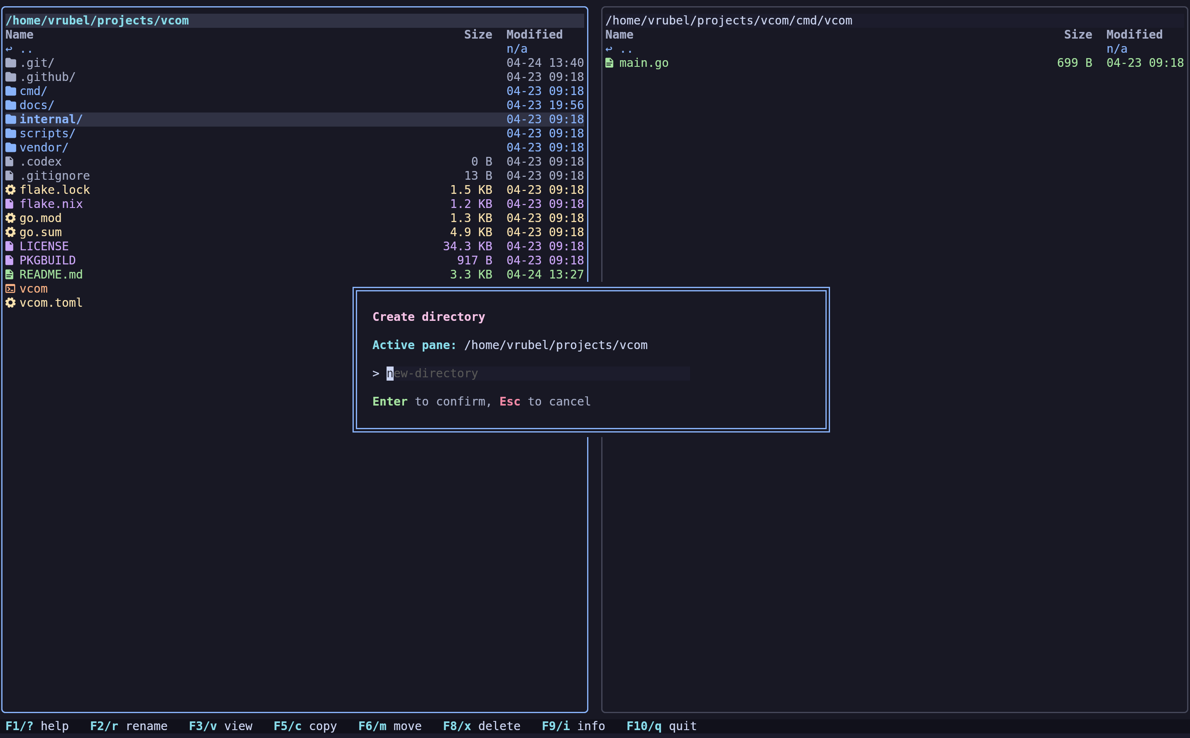Select the vcom.toml file name
This screenshot has width=1190, height=738.
click(51, 303)
